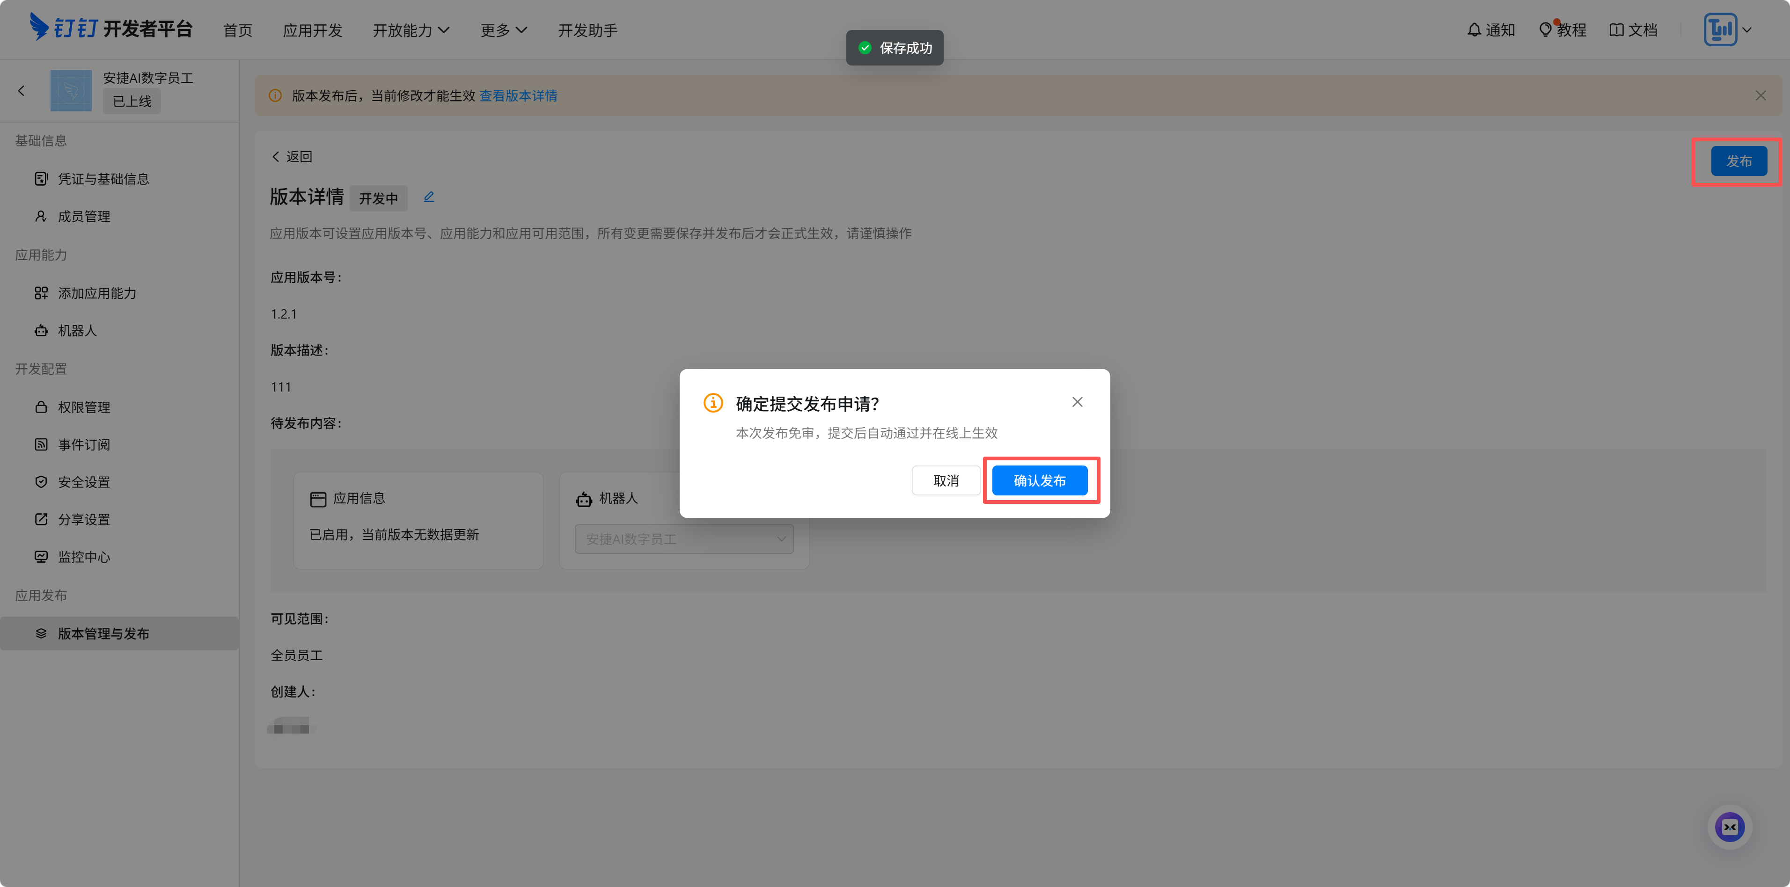Click 返回 to go back
The image size is (1790, 887).
point(292,157)
